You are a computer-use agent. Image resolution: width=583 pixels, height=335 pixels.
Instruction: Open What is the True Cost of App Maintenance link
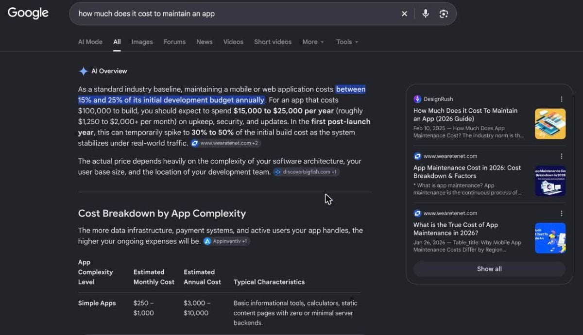[456, 229]
